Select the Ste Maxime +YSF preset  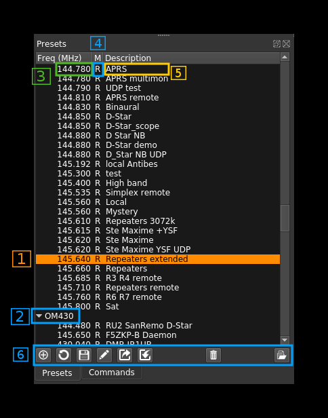coord(158,231)
